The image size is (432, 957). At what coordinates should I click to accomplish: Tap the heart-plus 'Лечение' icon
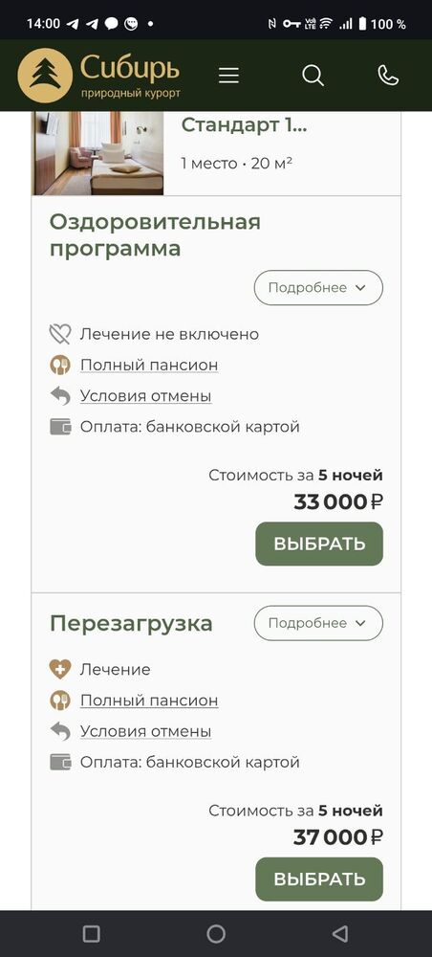[x=60, y=670]
